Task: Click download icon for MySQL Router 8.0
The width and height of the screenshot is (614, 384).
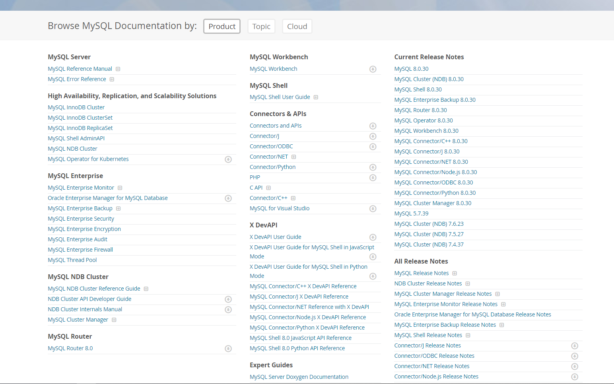Action: coord(228,349)
